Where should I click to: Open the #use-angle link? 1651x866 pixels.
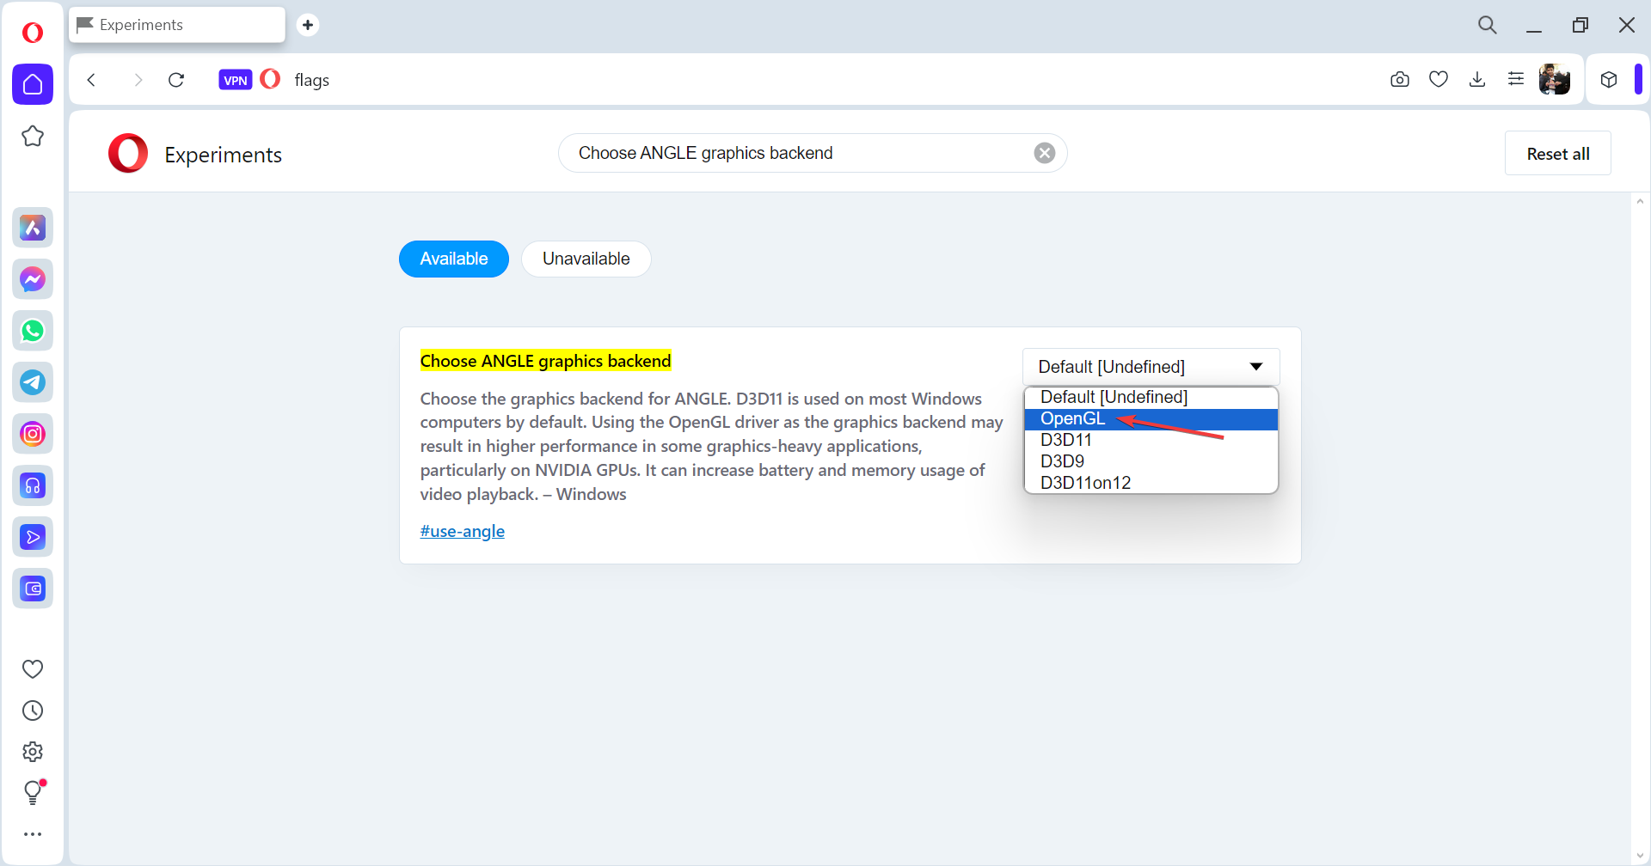click(463, 531)
